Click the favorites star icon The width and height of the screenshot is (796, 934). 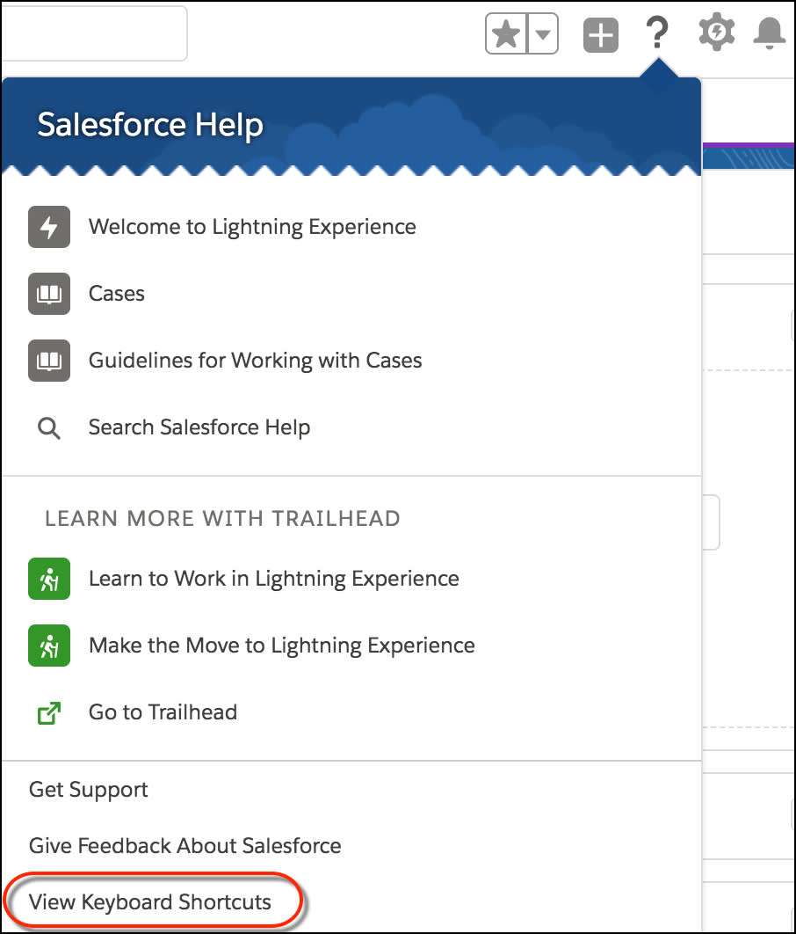(506, 33)
